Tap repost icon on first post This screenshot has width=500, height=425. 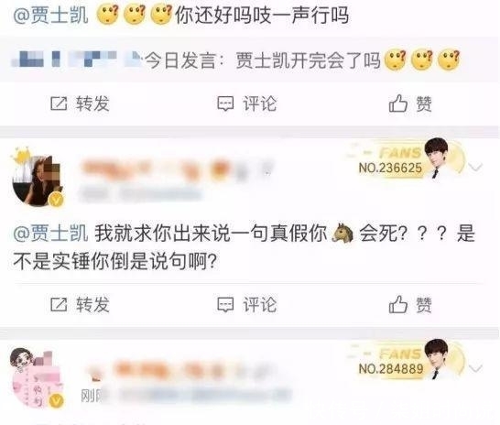pos(59,104)
